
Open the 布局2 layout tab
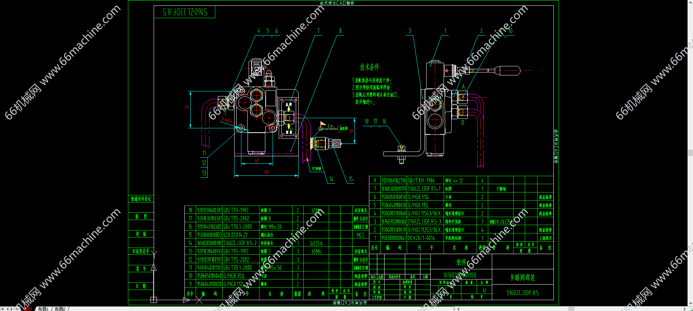pos(60,309)
